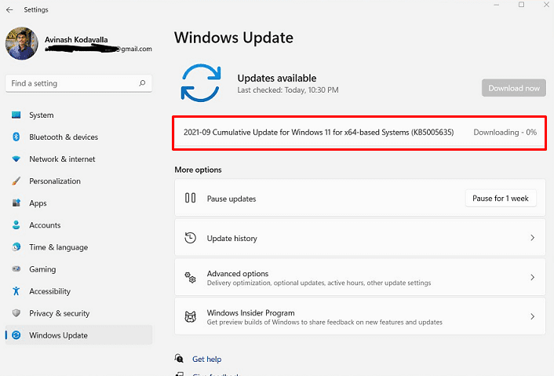This screenshot has height=376, width=554.
Task: Click the Pause updates label
Action: pyautogui.click(x=231, y=199)
